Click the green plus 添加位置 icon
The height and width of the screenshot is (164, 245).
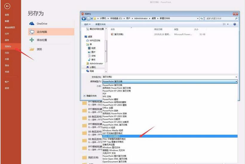tap(32, 40)
